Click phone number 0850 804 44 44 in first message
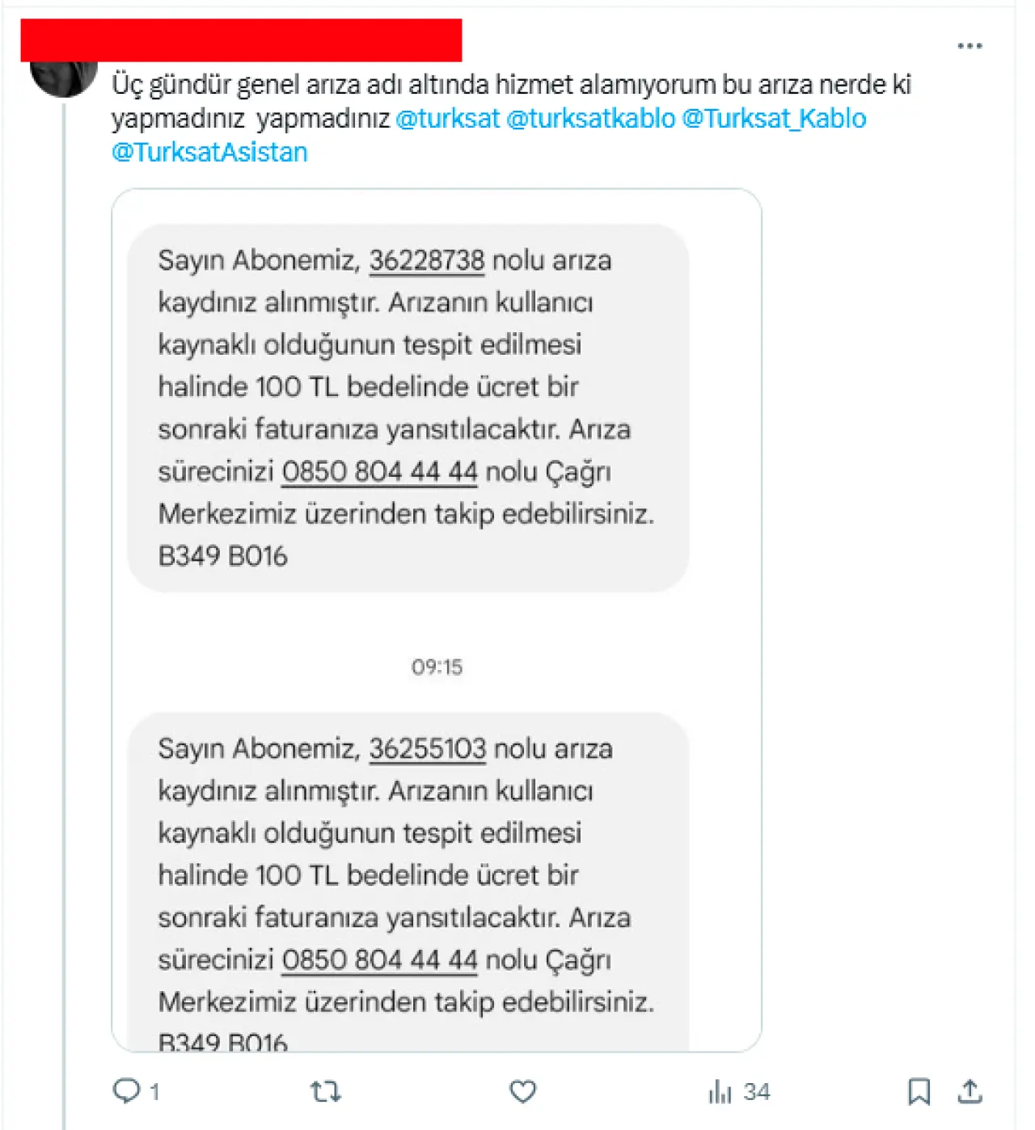This screenshot has width=1035, height=1130. coord(380,471)
